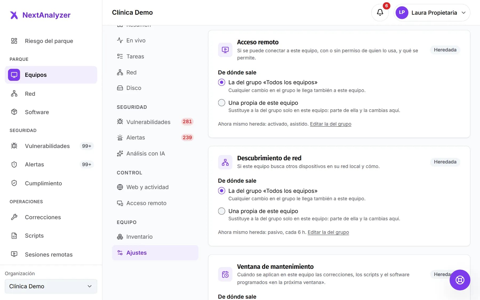
Task: Click the Descubrimiento de red card icon
Action: coord(225,162)
